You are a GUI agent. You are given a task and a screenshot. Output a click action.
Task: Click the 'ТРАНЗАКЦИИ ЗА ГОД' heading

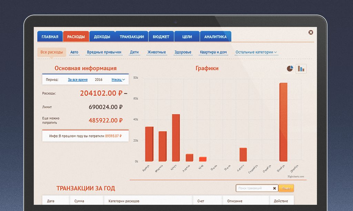pyautogui.click(x=86, y=188)
